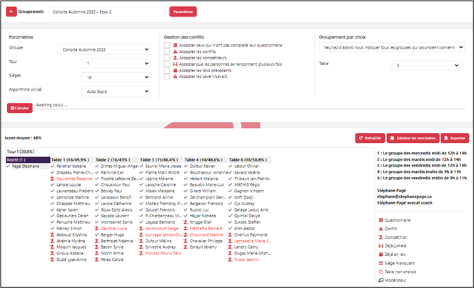The height and width of the screenshot is (288, 474).
Task: Click the Modérateur legend icon
Action: [x=379, y=280]
